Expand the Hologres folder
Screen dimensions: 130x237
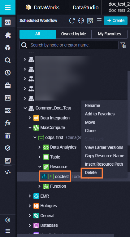click(x=30, y=206)
